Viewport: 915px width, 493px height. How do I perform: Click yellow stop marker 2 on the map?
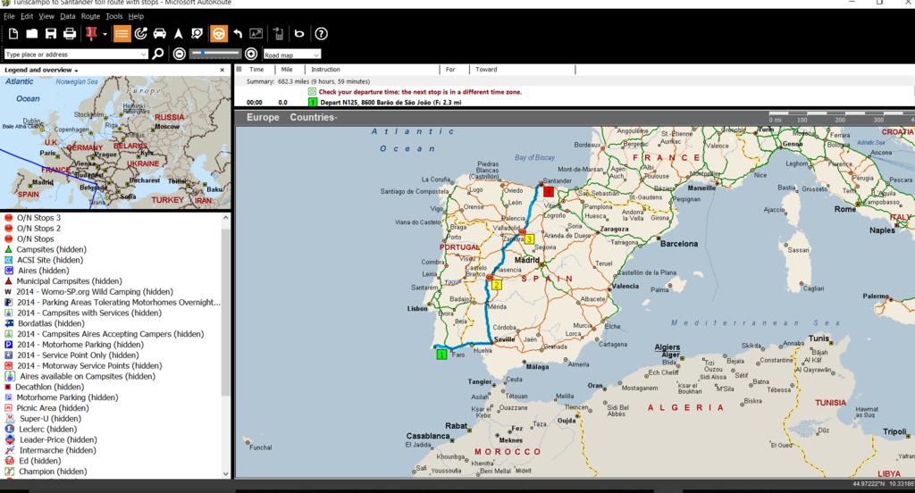click(497, 285)
